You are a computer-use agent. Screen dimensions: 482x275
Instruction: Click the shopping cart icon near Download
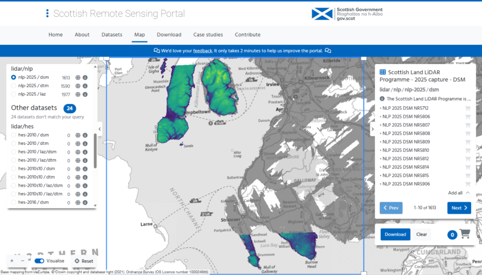click(466, 234)
